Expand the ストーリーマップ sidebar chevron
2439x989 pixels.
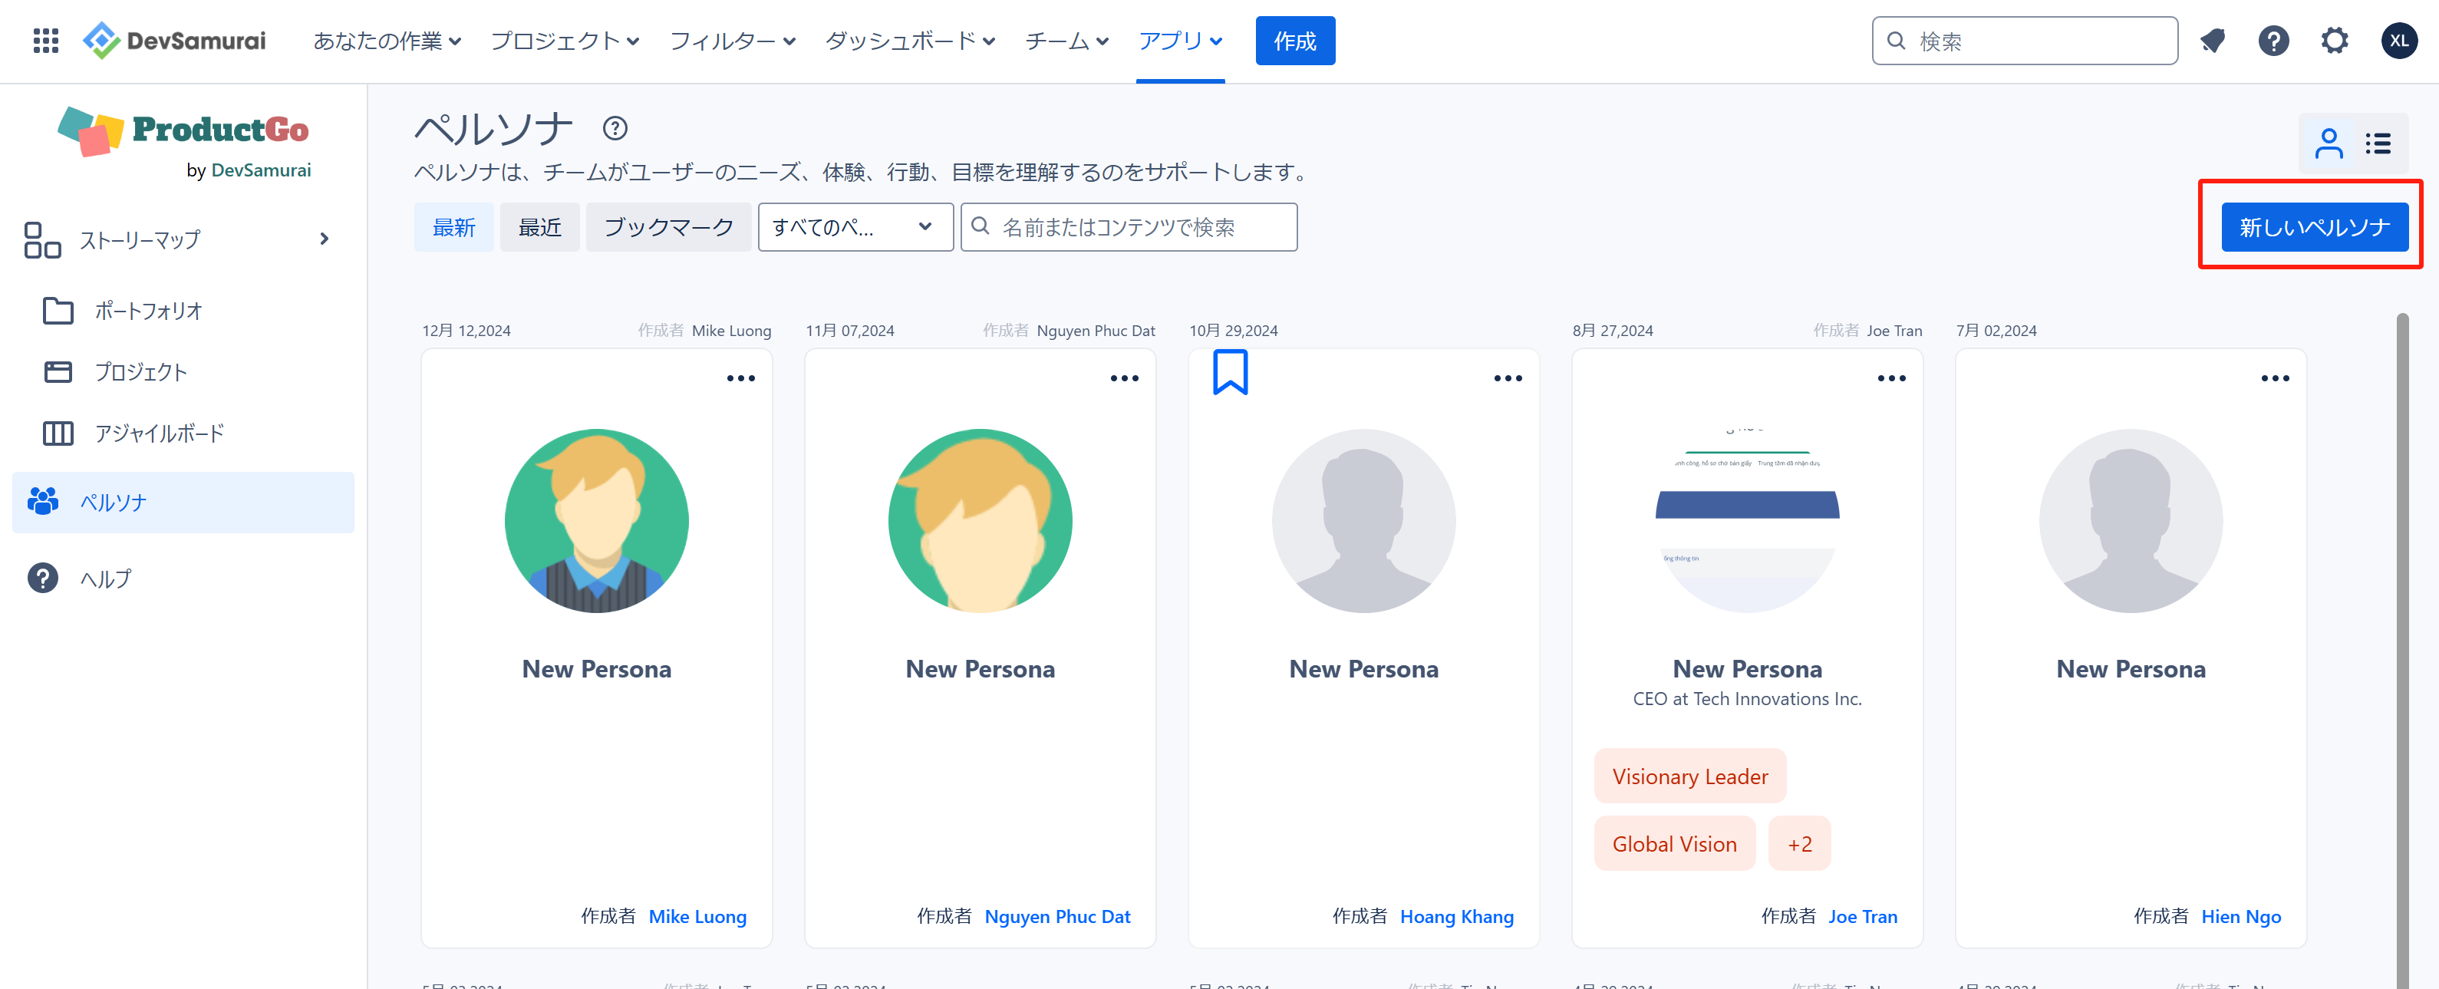(325, 239)
